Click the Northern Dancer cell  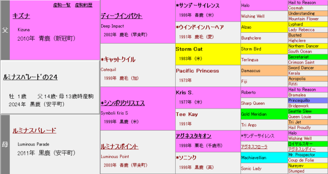click(308, 46)
